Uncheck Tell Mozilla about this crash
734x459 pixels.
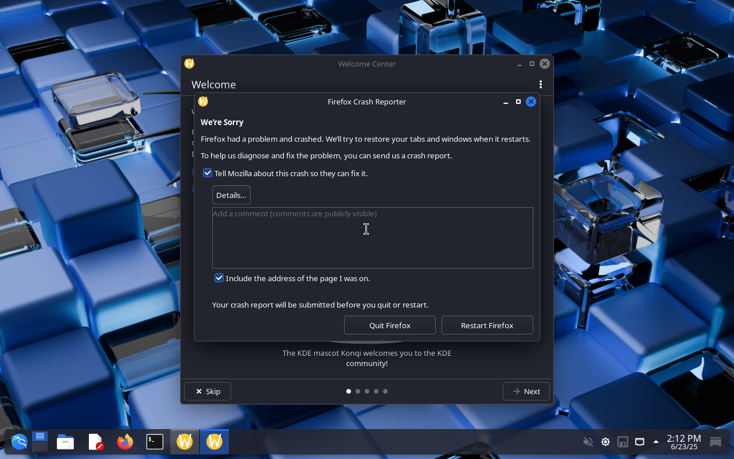(208, 173)
